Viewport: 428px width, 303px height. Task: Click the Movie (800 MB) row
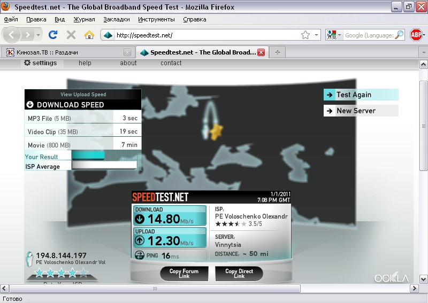point(83,143)
